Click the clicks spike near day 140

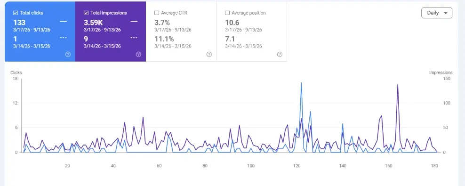(x=343, y=124)
